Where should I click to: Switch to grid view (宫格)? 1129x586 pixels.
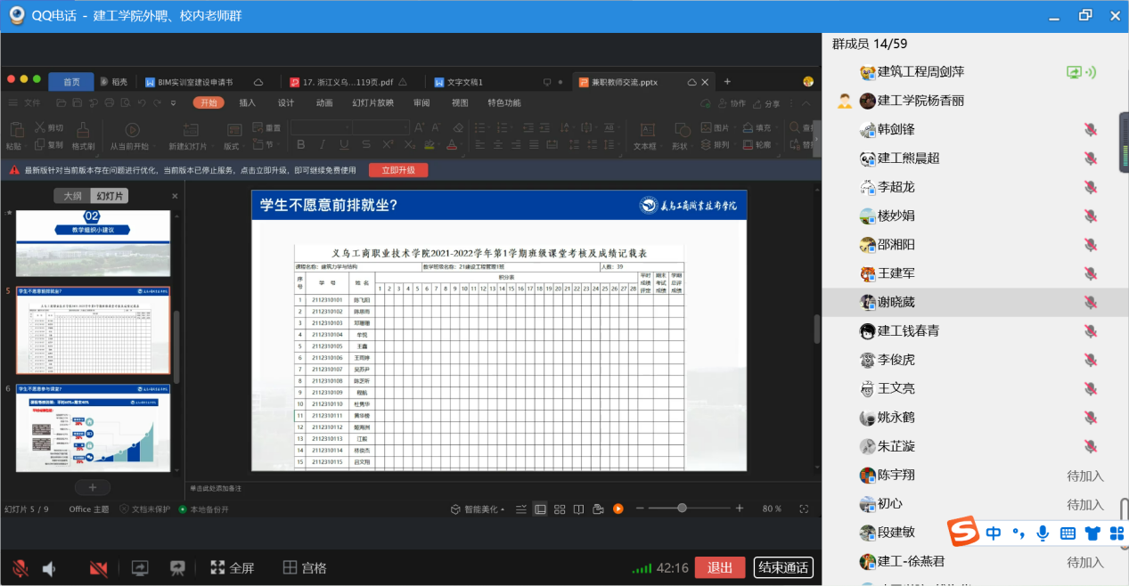point(304,568)
